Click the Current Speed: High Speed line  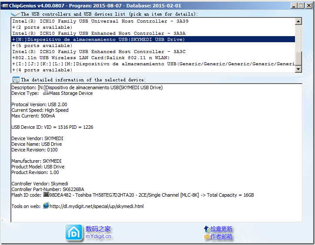[x=40, y=110]
